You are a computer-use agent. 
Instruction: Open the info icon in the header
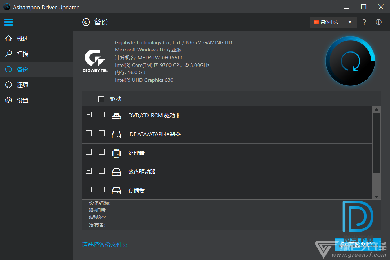point(378,22)
